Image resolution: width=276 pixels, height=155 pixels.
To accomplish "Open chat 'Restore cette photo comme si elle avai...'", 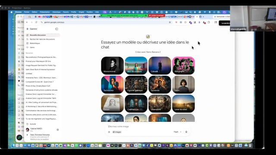I will (41, 115).
